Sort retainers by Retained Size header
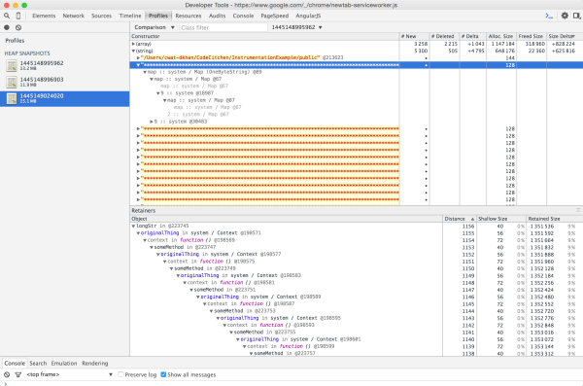 [554, 219]
